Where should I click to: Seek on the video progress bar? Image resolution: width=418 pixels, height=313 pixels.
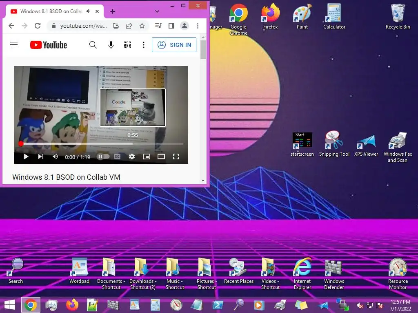[101, 144]
